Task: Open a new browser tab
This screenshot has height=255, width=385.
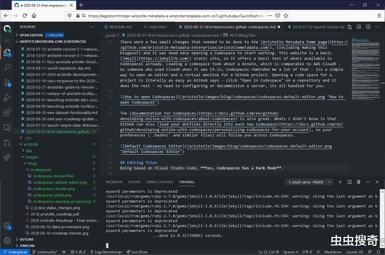Action: point(81,5)
